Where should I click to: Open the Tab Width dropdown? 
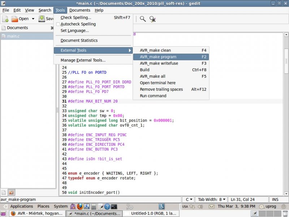point(212,200)
